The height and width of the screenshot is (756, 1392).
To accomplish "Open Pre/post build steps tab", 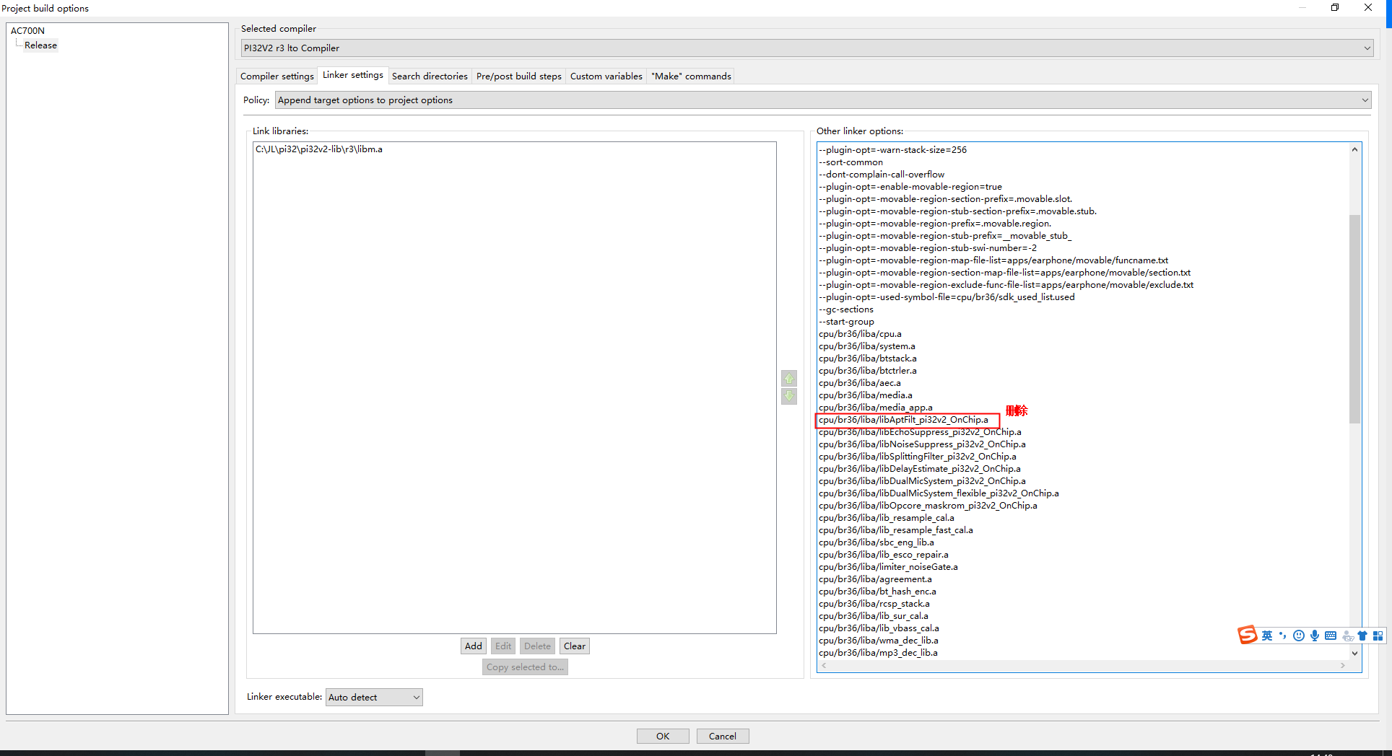I will tap(519, 76).
